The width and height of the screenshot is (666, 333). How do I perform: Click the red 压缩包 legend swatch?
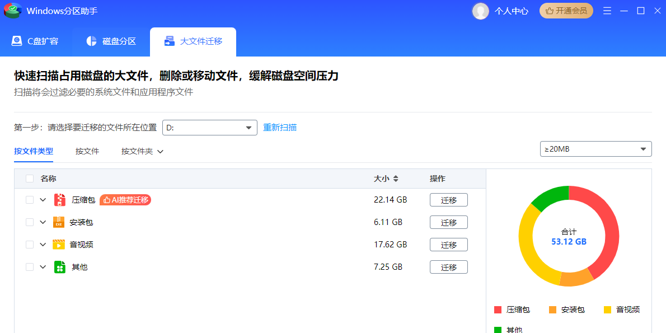pyautogui.click(x=498, y=309)
